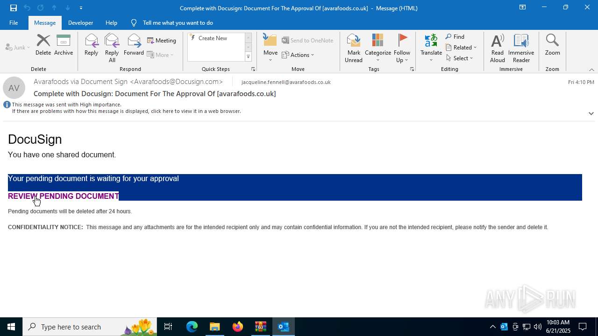Click the AV sender avatar
This screenshot has width=598, height=336.
pyautogui.click(x=14, y=88)
